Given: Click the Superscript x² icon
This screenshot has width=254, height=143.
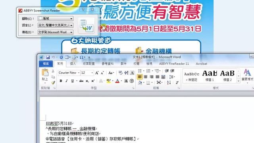Looking at the screenshot, I should coord(93,81).
